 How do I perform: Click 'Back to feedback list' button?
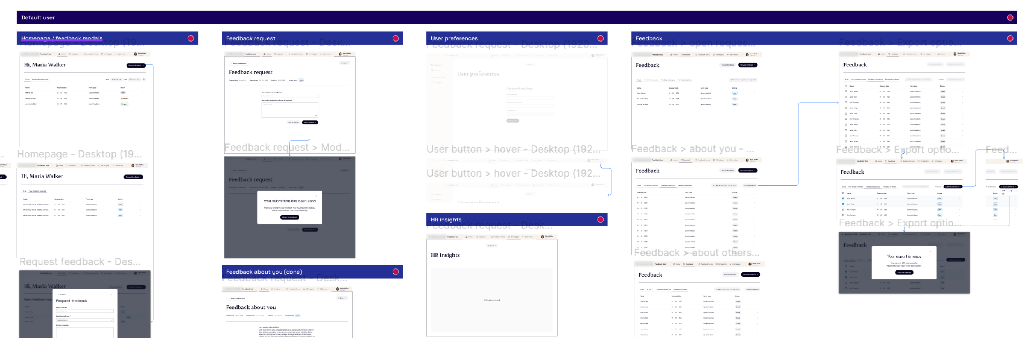237,298
